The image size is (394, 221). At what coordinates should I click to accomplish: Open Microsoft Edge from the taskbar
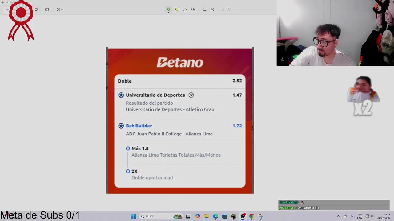pyautogui.click(x=215, y=216)
